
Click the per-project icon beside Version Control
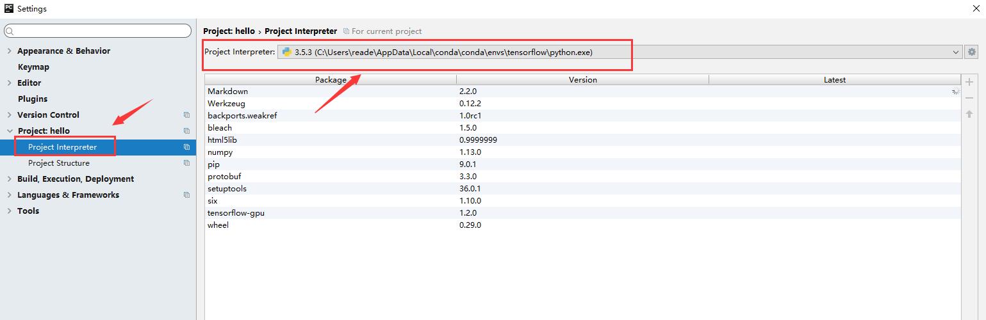tap(186, 115)
